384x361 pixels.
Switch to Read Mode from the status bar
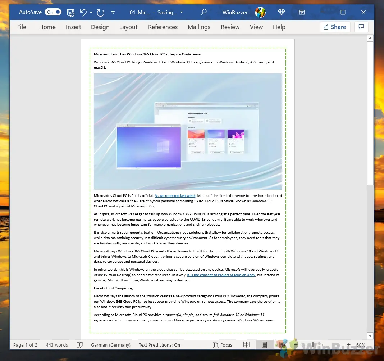(246, 345)
